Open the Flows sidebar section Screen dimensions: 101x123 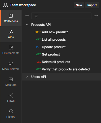point(11,98)
